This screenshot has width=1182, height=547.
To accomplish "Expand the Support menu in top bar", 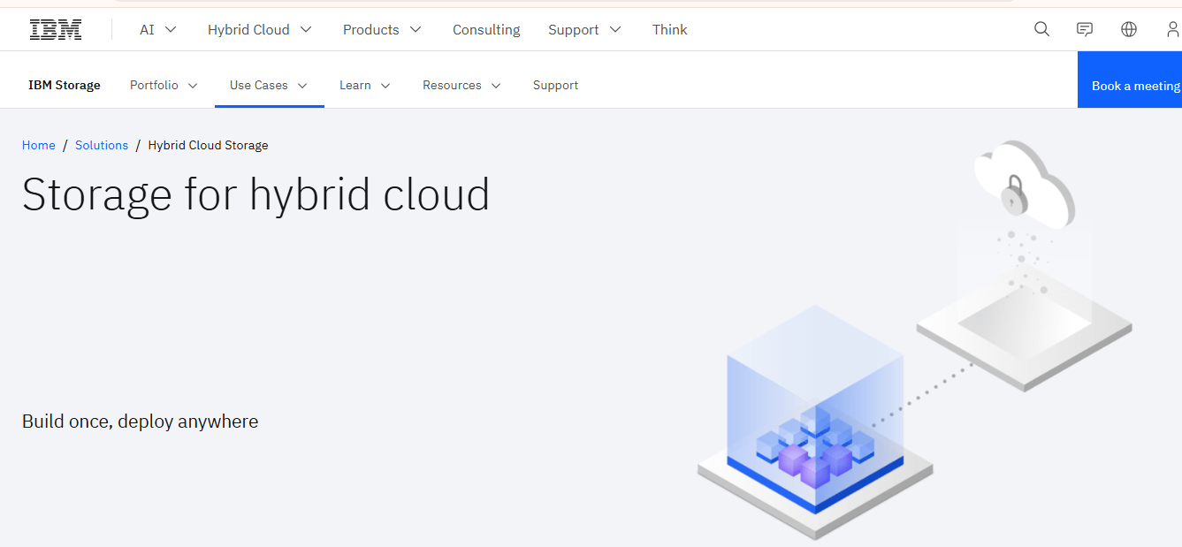I will point(584,29).
